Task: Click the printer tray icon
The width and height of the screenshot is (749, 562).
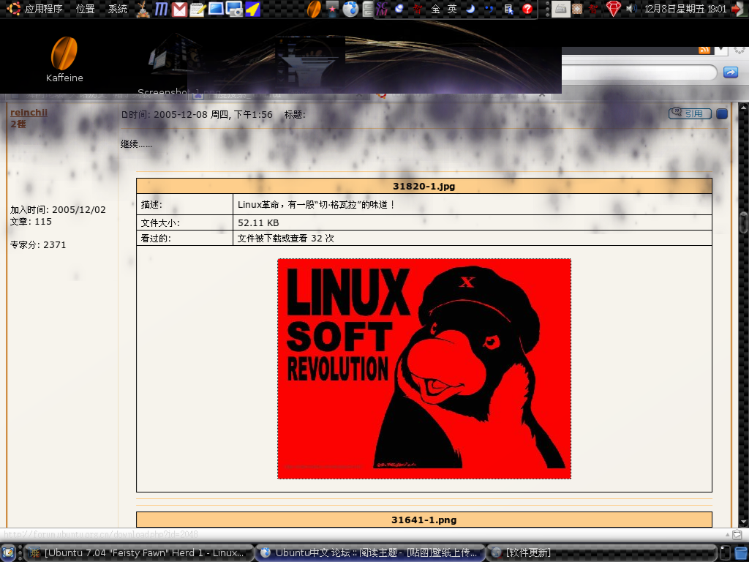Action: point(561,9)
